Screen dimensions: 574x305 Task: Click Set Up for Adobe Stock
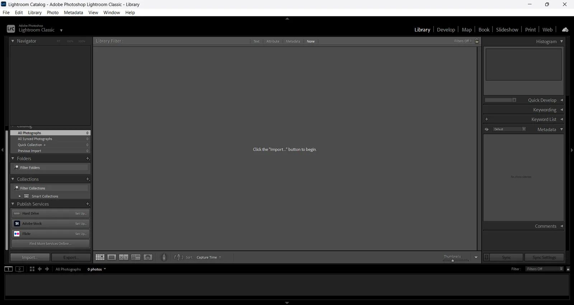(x=81, y=224)
